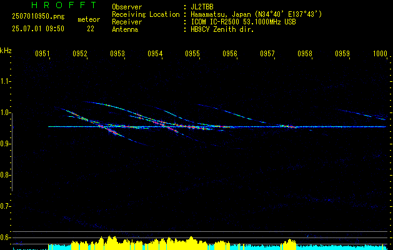Click the Receiver label
The image size is (393, 250).
[127, 22]
